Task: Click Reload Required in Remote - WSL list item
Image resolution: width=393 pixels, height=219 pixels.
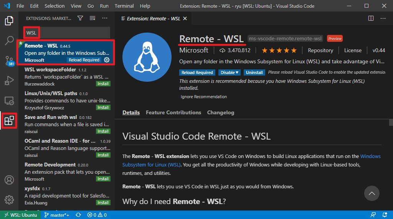Action: tap(84, 60)
